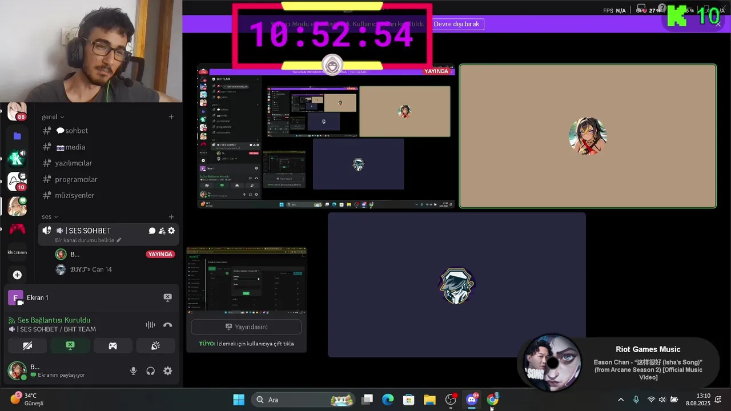
Task: Open server with 10 notifications badge
Action: coord(17,182)
